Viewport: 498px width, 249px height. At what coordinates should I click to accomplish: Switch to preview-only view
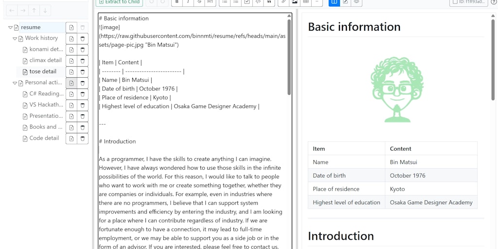(x=356, y=1)
